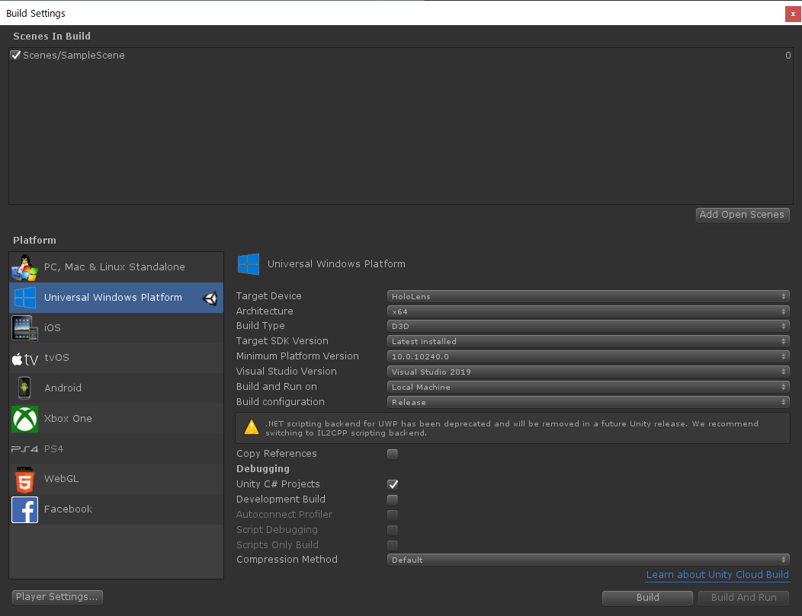
Task: Click the Android robot icon
Action: [x=24, y=388]
